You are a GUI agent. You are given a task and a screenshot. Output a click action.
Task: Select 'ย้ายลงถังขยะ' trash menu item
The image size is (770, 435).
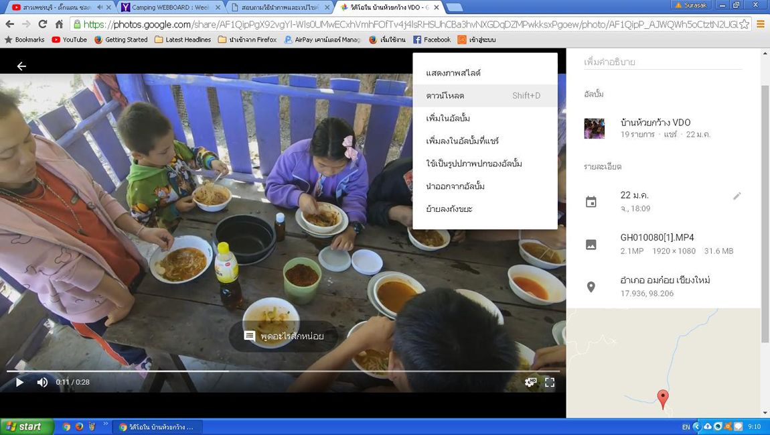pos(485,208)
